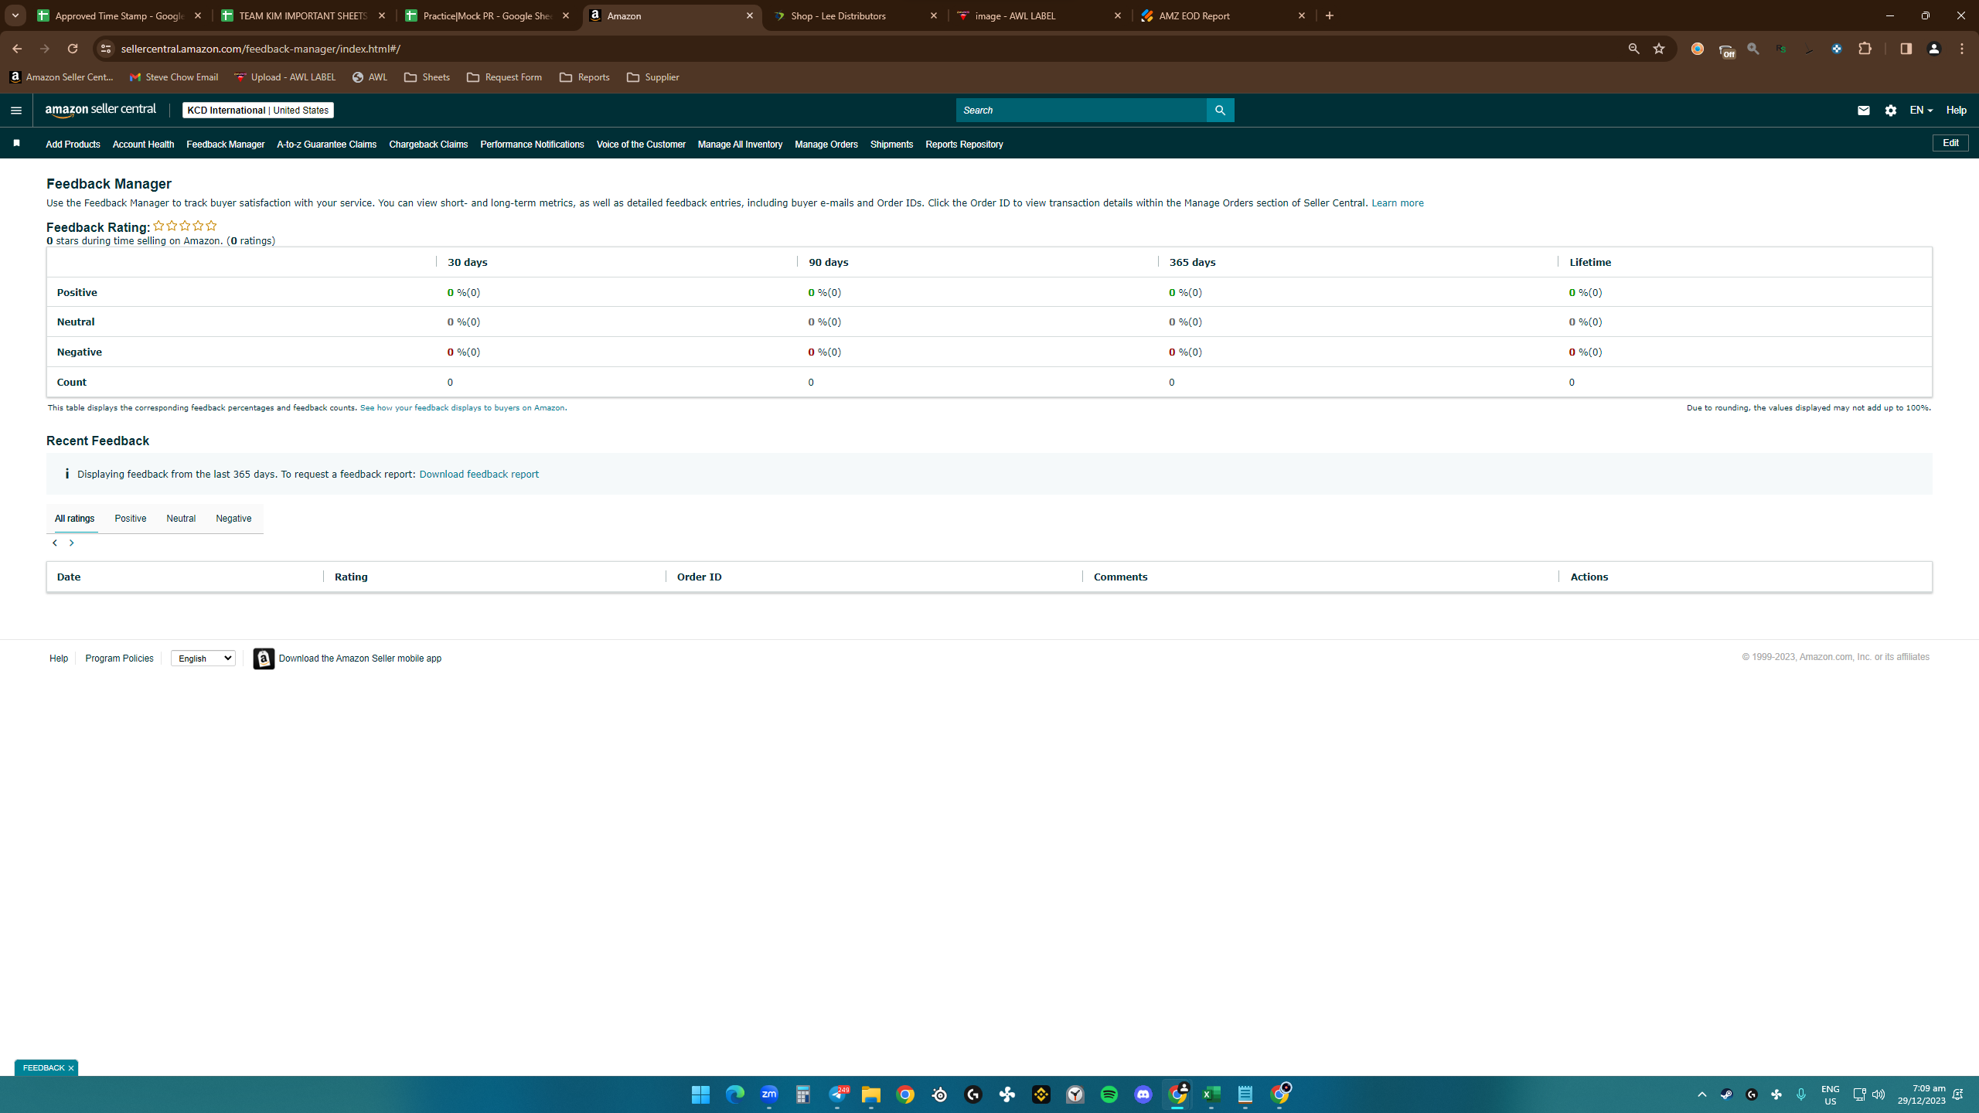
Task: Open Program Policies footer link
Action: click(x=119, y=659)
